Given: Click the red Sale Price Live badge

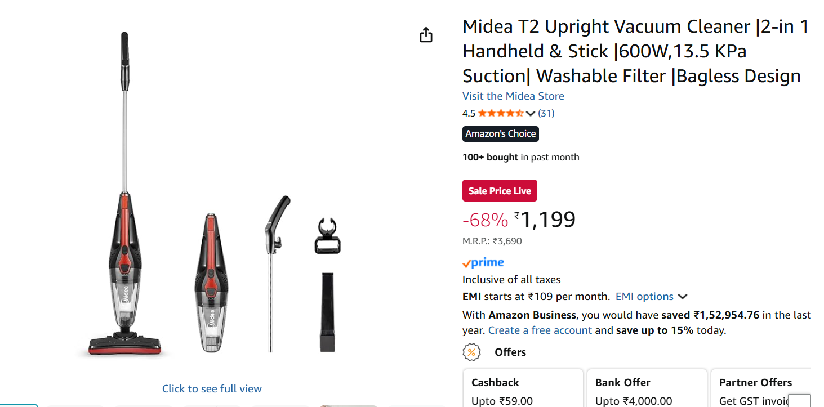Looking at the screenshot, I should [500, 191].
